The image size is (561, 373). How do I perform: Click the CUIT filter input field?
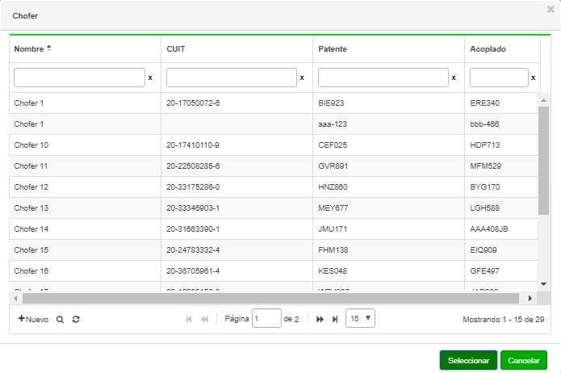pyautogui.click(x=232, y=78)
